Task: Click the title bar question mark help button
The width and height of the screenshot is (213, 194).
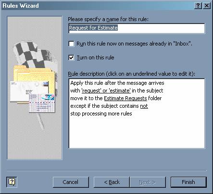Action: (198, 6)
